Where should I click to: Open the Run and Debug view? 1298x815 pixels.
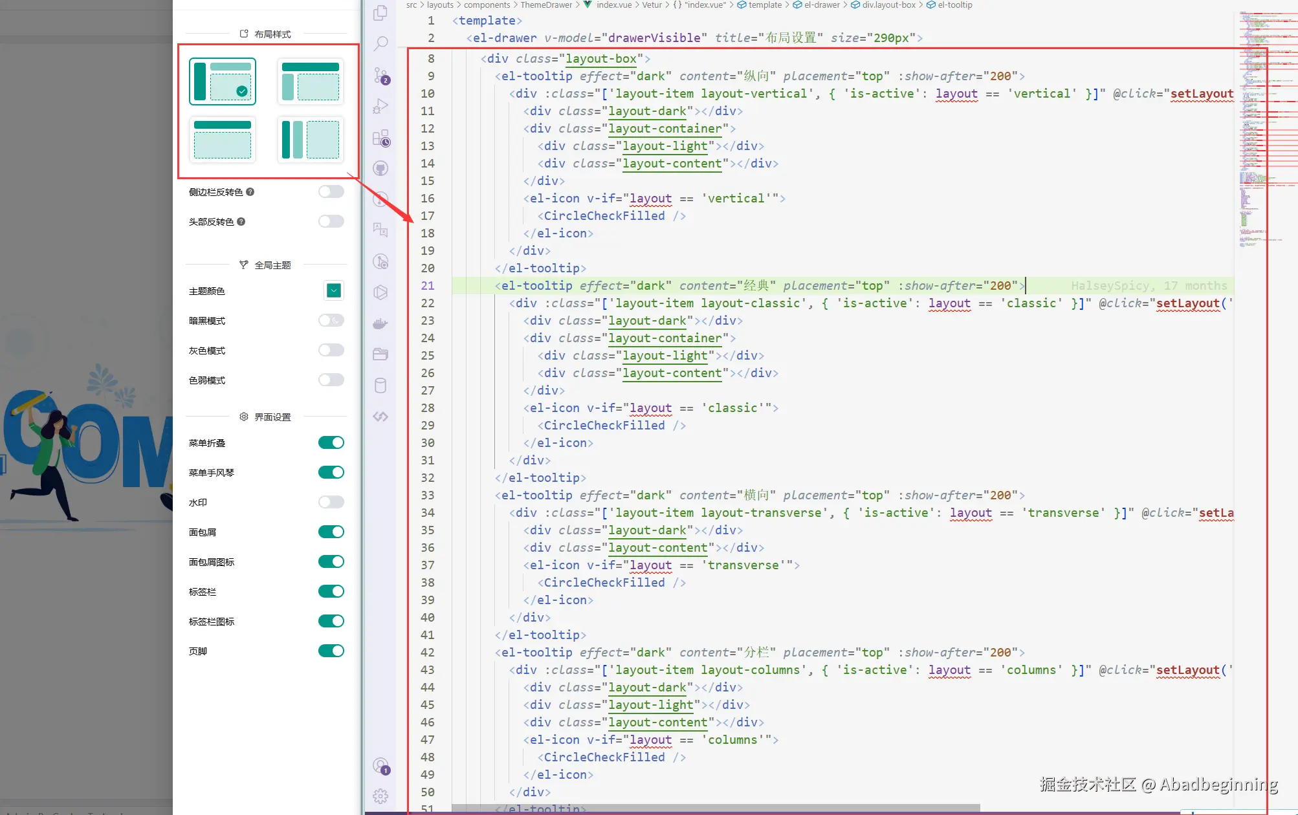(380, 106)
